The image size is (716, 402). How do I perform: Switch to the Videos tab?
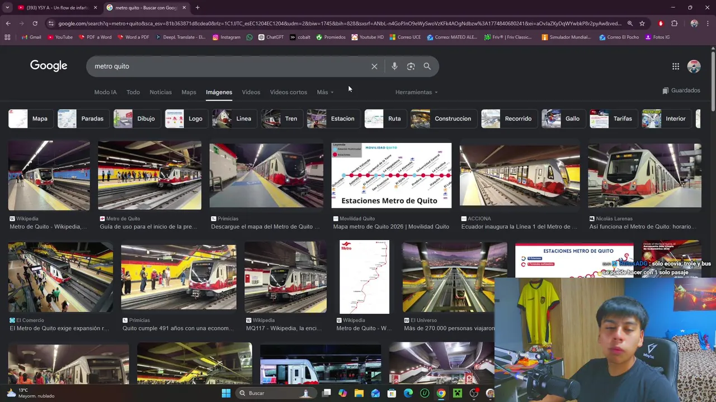(x=251, y=92)
